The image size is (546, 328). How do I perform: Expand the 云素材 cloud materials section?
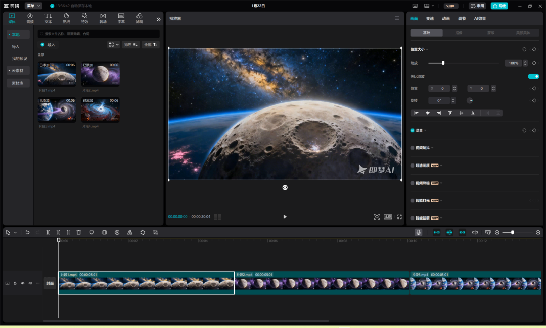pyautogui.click(x=18, y=70)
